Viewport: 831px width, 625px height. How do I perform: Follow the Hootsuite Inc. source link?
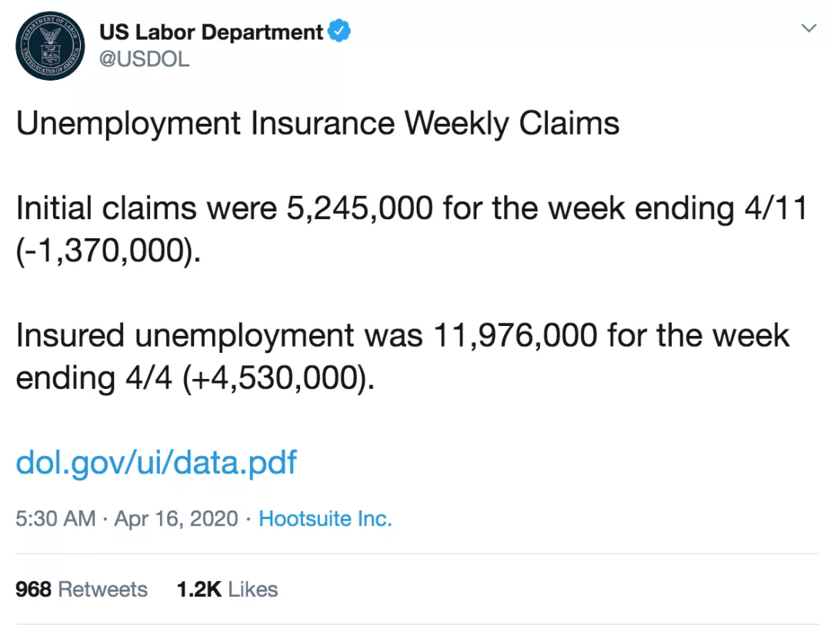tap(325, 519)
